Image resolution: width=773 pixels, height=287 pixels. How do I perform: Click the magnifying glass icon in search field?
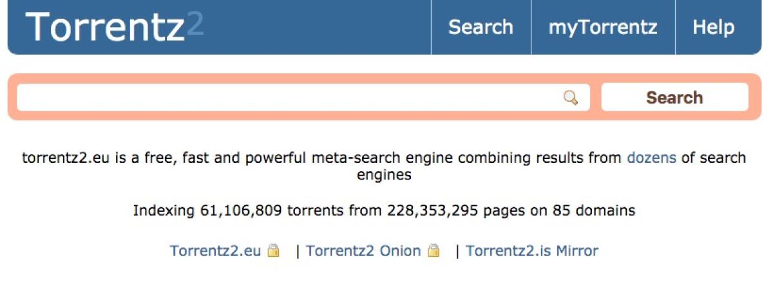(570, 98)
